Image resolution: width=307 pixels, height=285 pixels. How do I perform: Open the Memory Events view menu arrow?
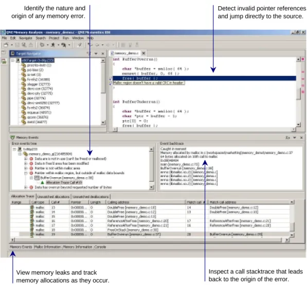click(295, 138)
